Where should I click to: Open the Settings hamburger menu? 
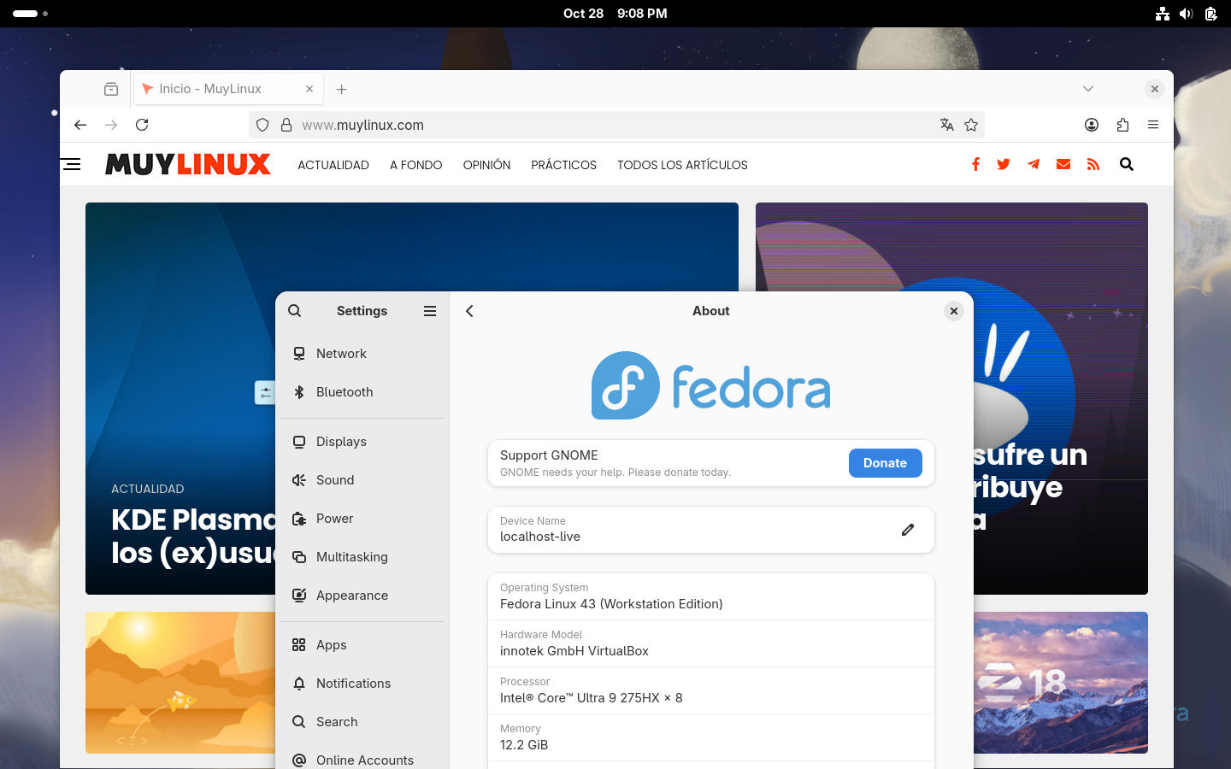(x=430, y=310)
